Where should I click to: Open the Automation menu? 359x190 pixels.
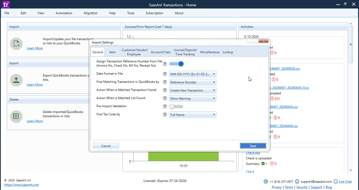pos(64,13)
